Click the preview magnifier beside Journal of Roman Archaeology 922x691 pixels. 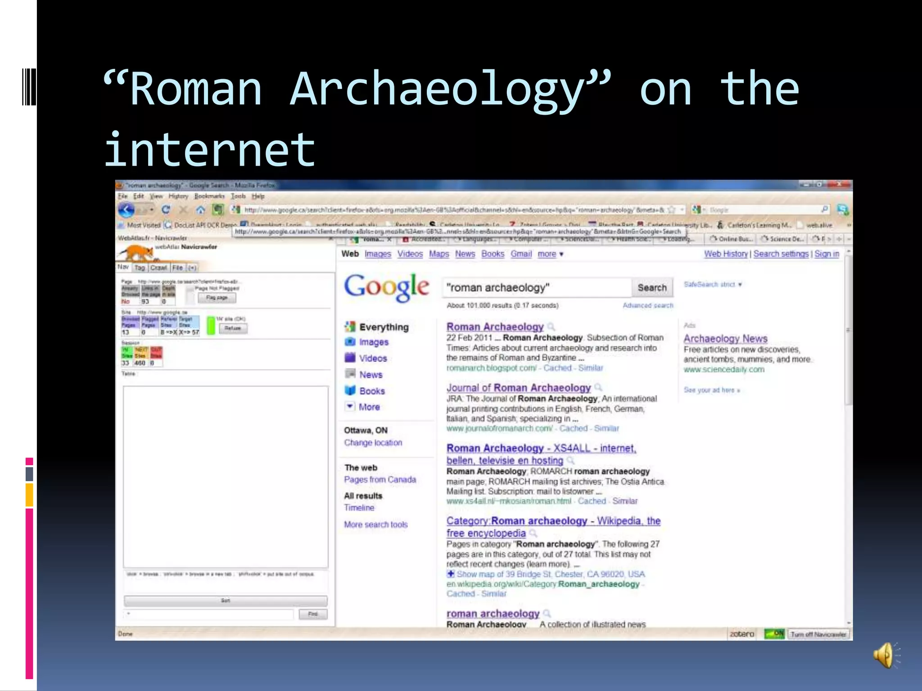598,387
